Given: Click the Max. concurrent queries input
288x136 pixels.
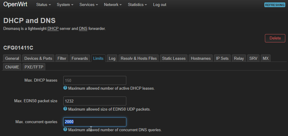Looking at the screenshot, I should 94,122.
